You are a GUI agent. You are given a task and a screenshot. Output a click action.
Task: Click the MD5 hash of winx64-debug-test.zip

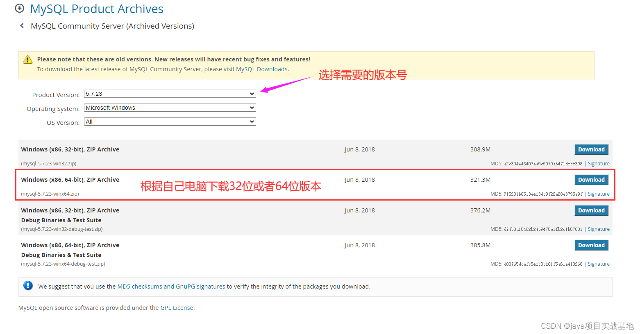pyautogui.click(x=543, y=264)
